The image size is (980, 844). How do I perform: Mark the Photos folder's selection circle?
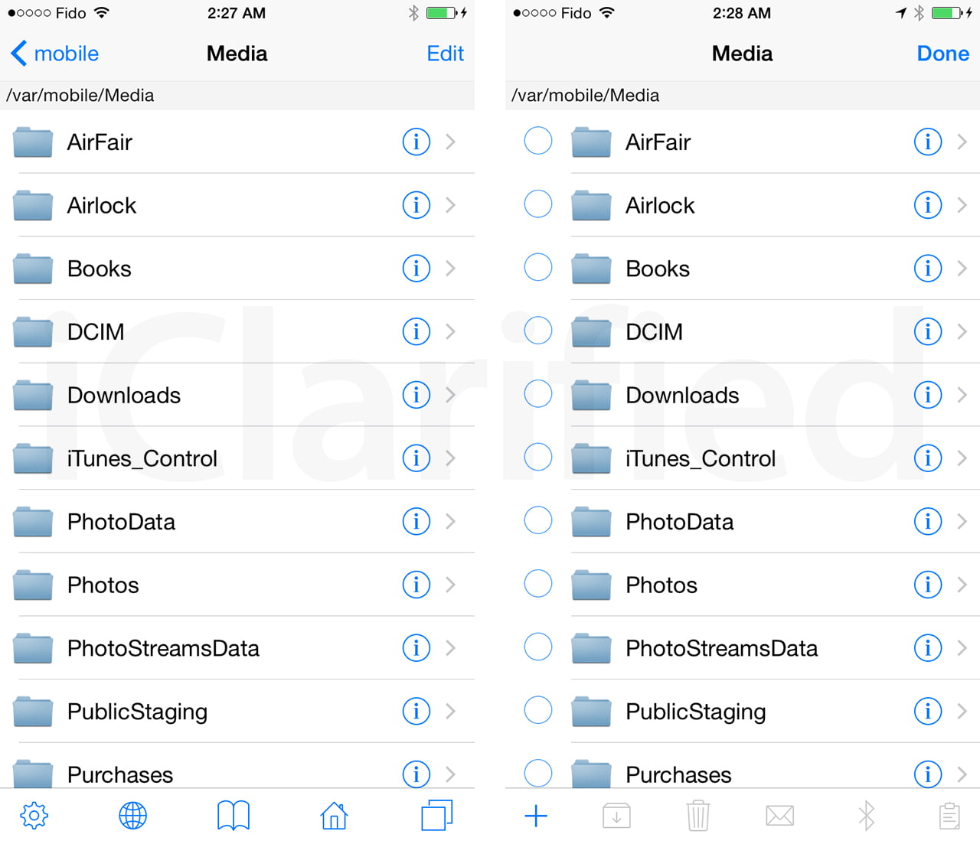click(x=538, y=584)
